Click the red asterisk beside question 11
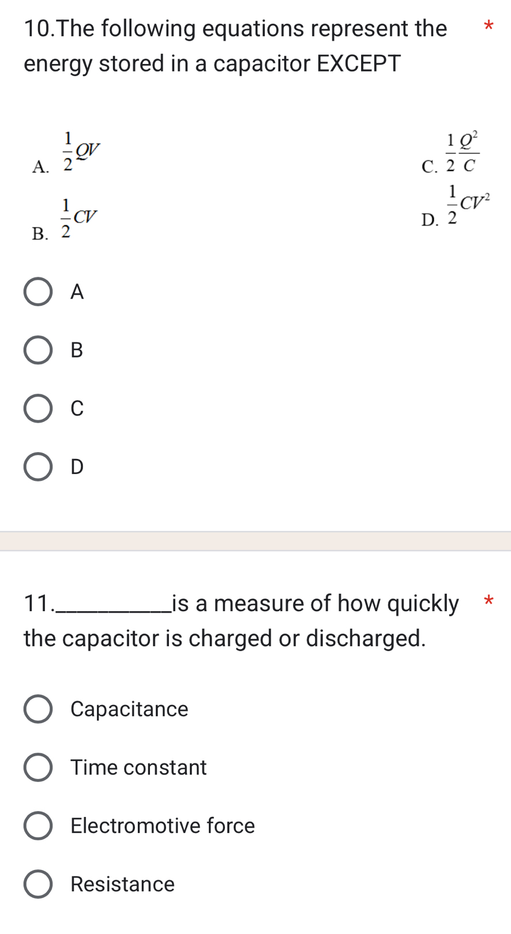 pyautogui.click(x=489, y=601)
